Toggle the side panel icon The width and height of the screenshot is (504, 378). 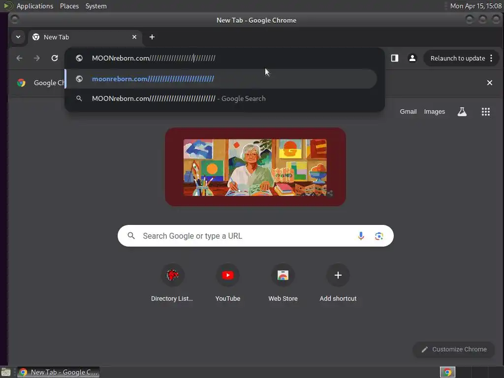point(395,58)
